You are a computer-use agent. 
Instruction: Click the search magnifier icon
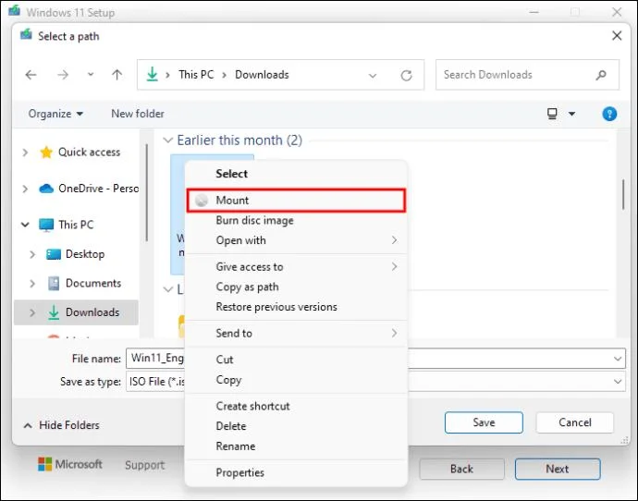(601, 75)
